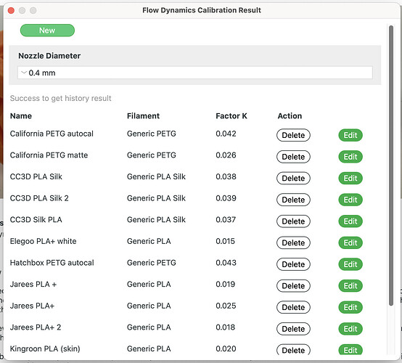Delete the CC3D PLA Silk entry
The image size is (402, 363).
293,179
